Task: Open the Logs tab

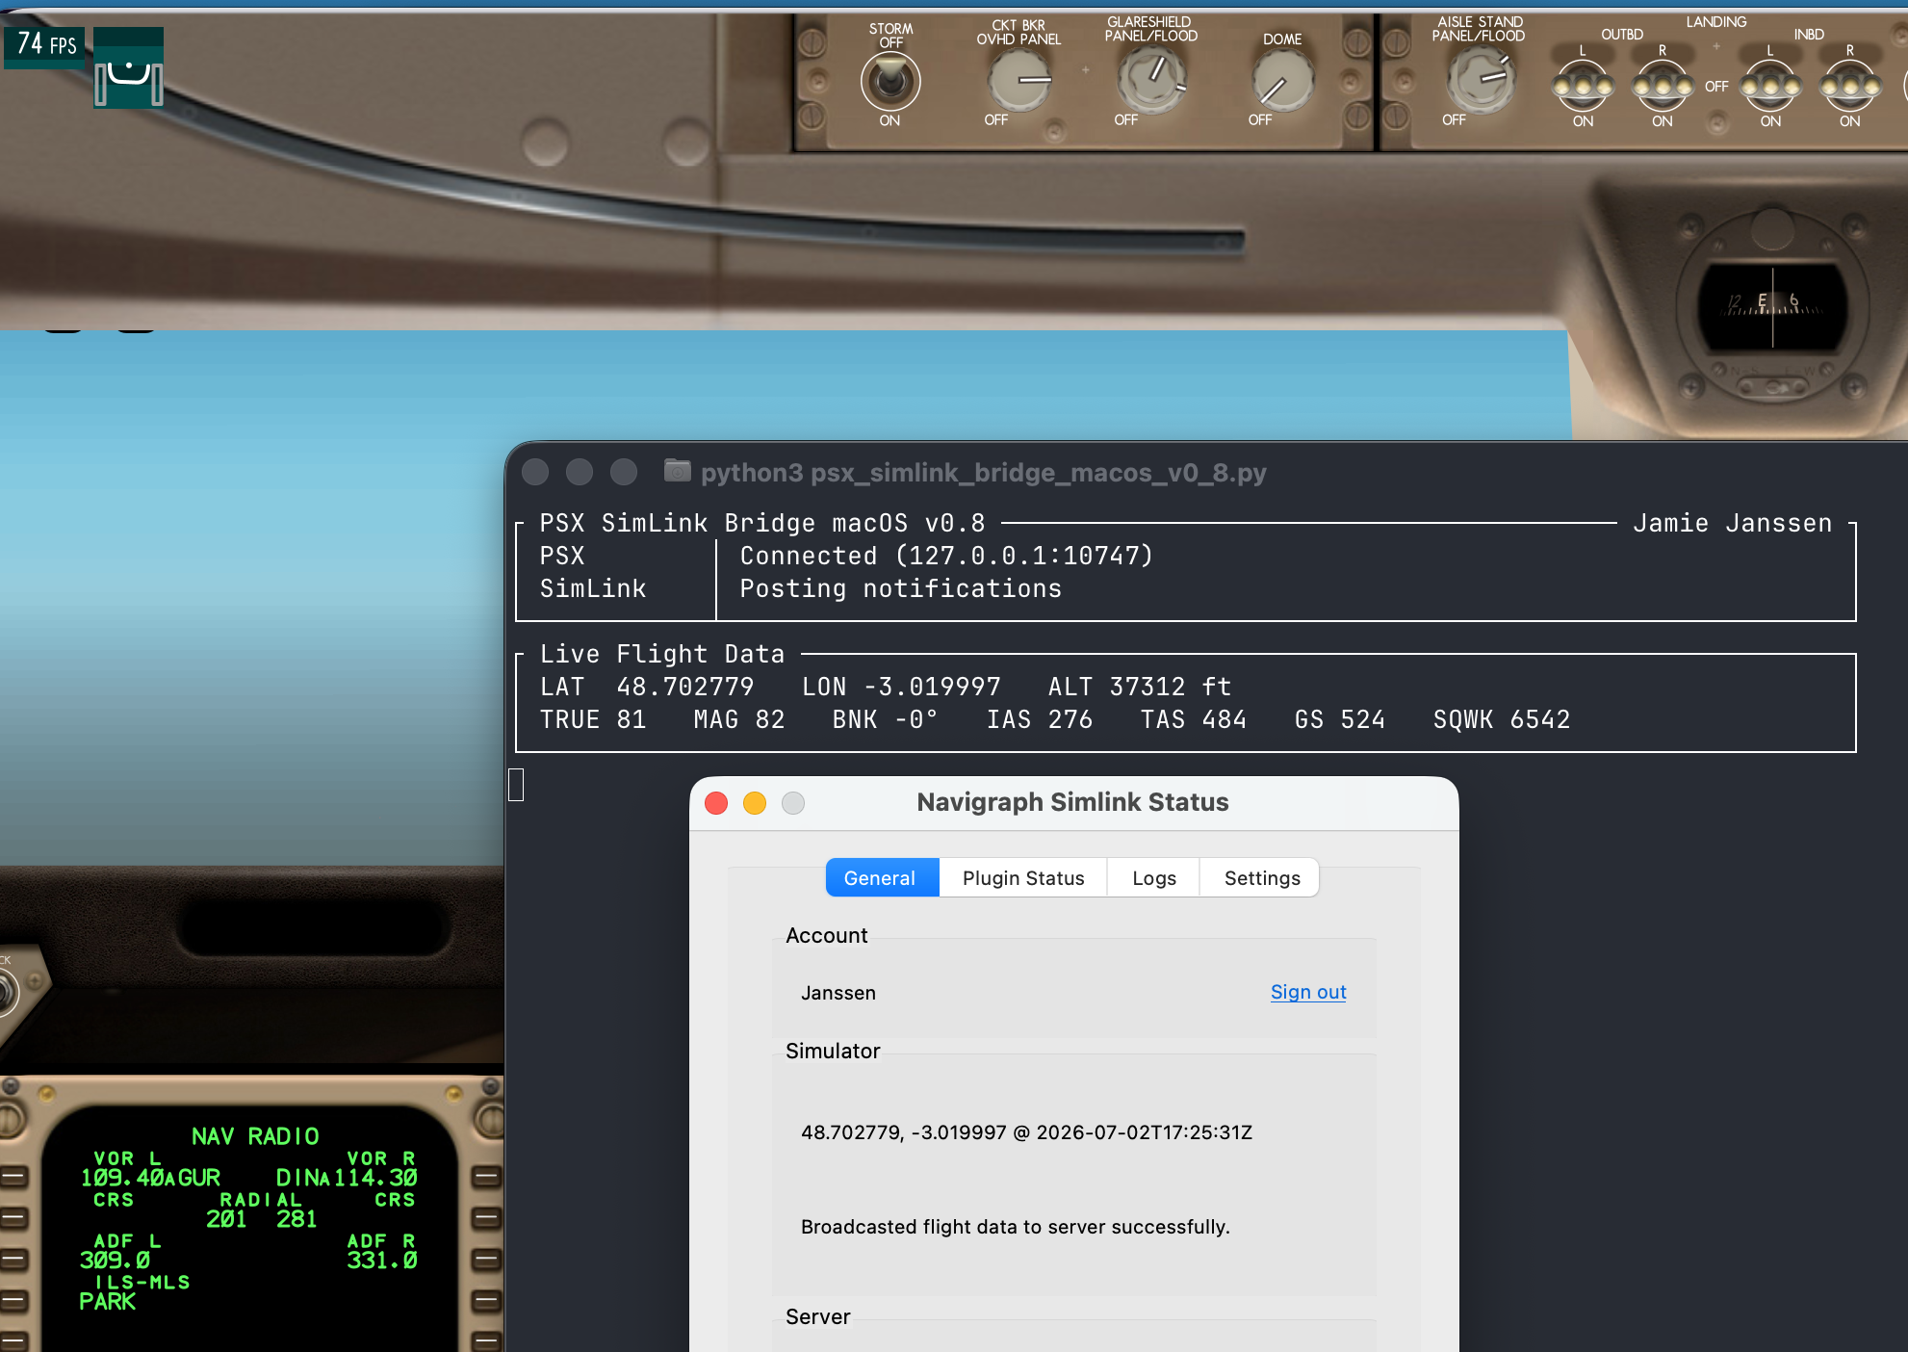Action: (1154, 878)
